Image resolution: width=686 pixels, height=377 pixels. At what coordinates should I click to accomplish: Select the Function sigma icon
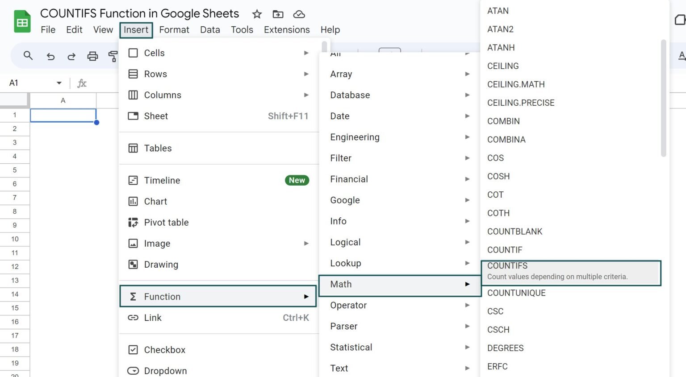tap(133, 296)
